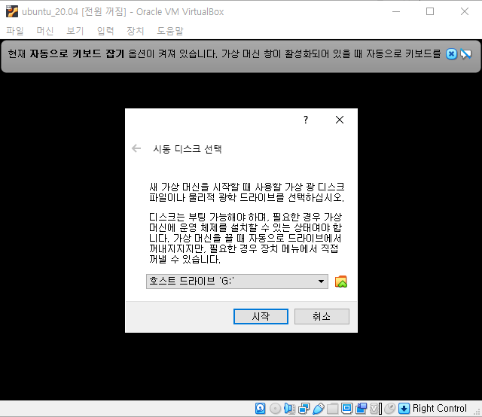Click the back arrow in the startup disk dialog

click(136, 149)
